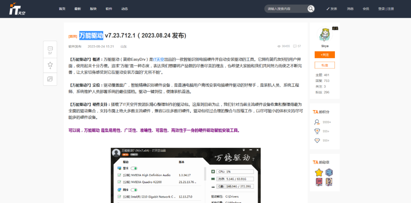Image resolution: width=411 pixels, height=203 pixels.
Task: Toggle the 网卡 driver group switch
Action: point(134,190)
